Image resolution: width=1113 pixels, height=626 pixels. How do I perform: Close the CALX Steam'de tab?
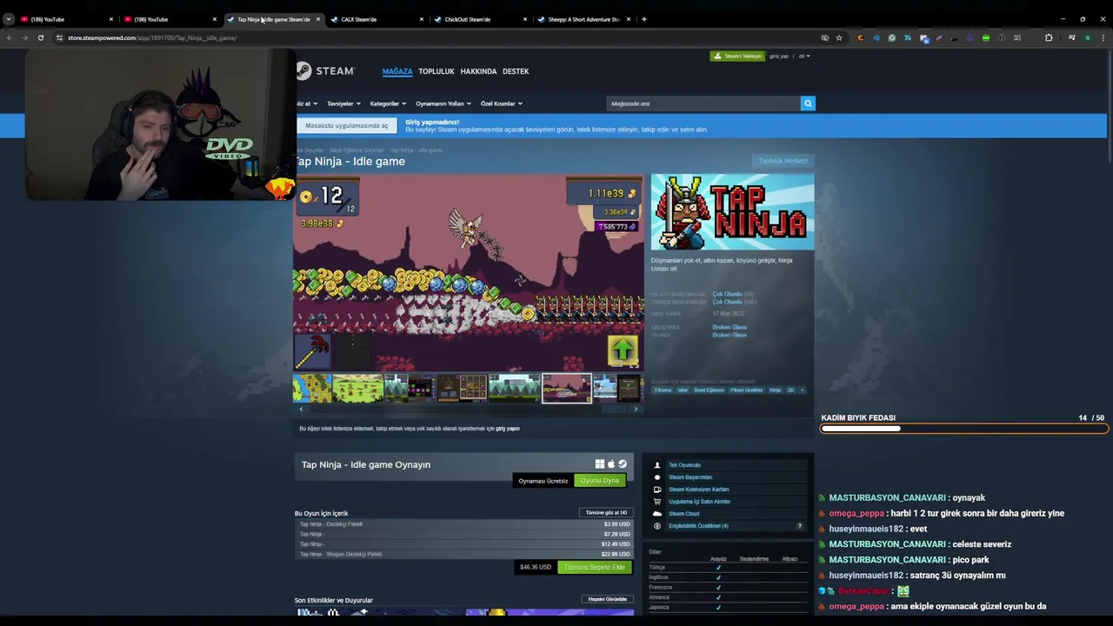[422, 19]
